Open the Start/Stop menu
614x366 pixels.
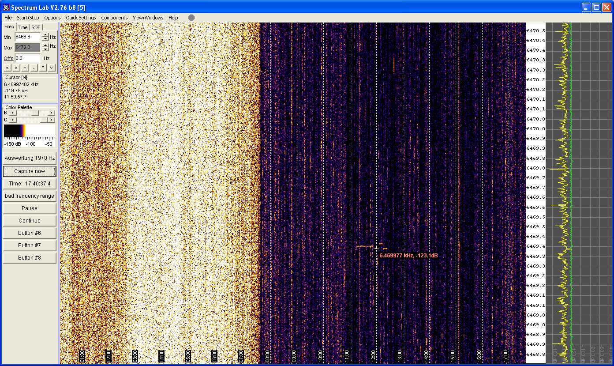(x=28, y=18)
